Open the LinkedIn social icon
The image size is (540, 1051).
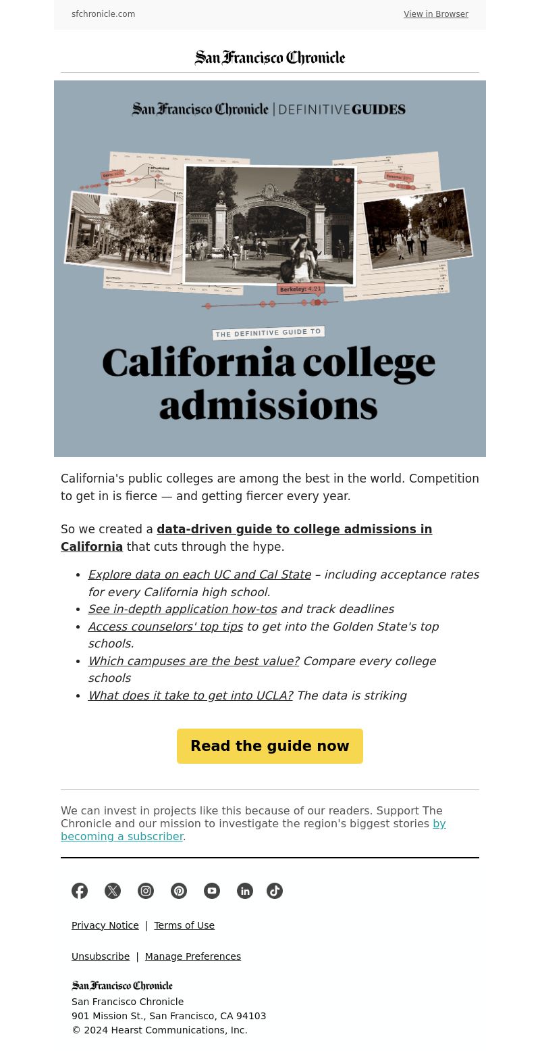click(245, 891)
